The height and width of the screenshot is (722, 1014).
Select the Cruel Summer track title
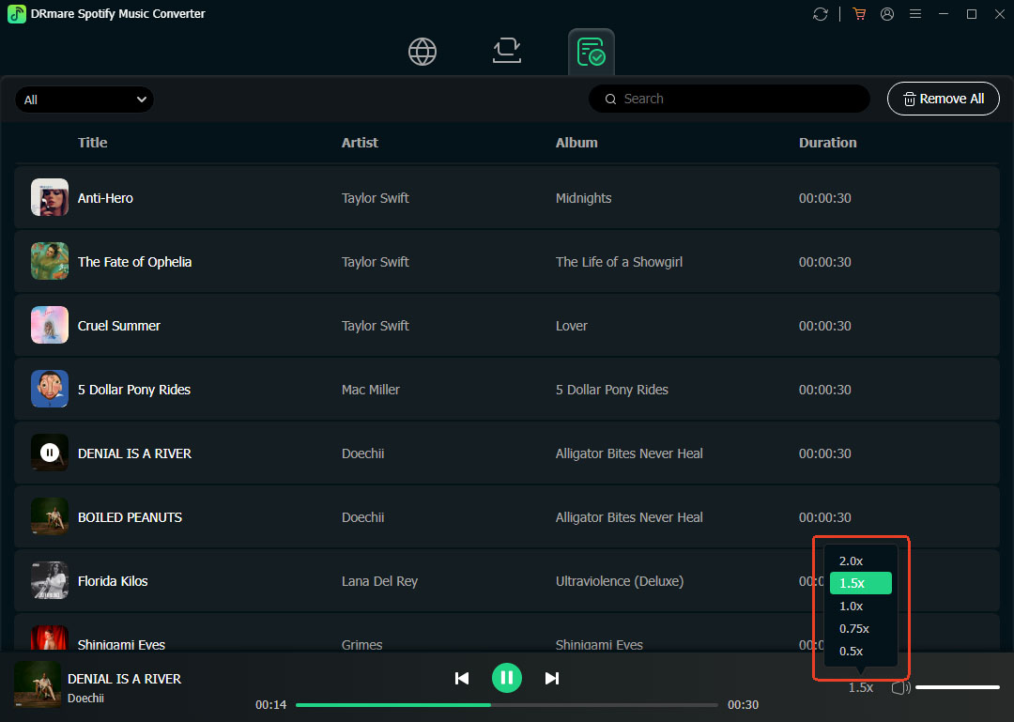click(119, 326)
